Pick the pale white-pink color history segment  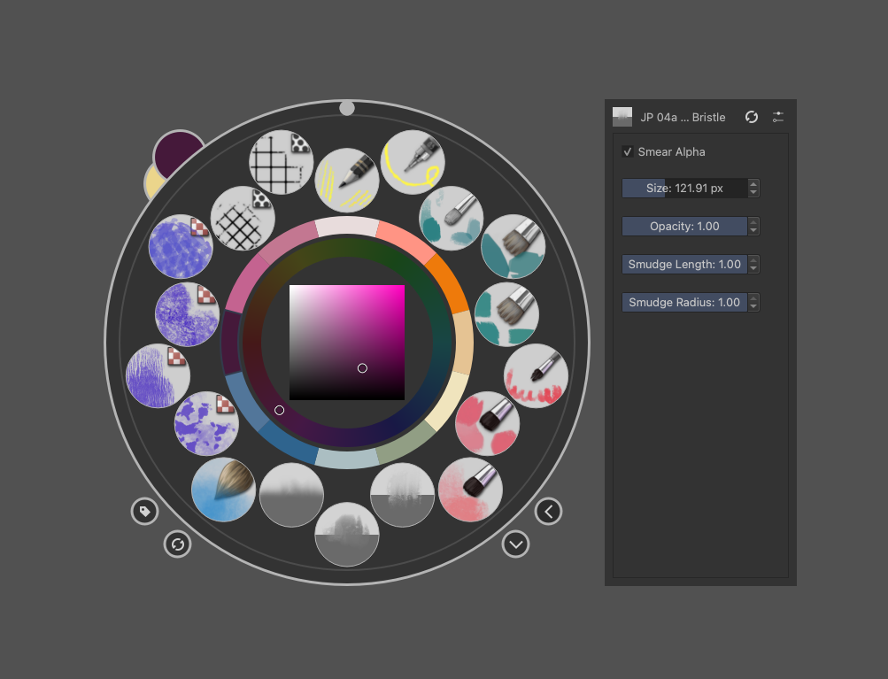click(346, 226)
